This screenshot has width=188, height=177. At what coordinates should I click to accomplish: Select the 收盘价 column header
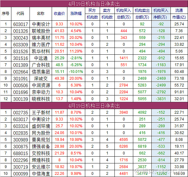click(x=59, y=14)
